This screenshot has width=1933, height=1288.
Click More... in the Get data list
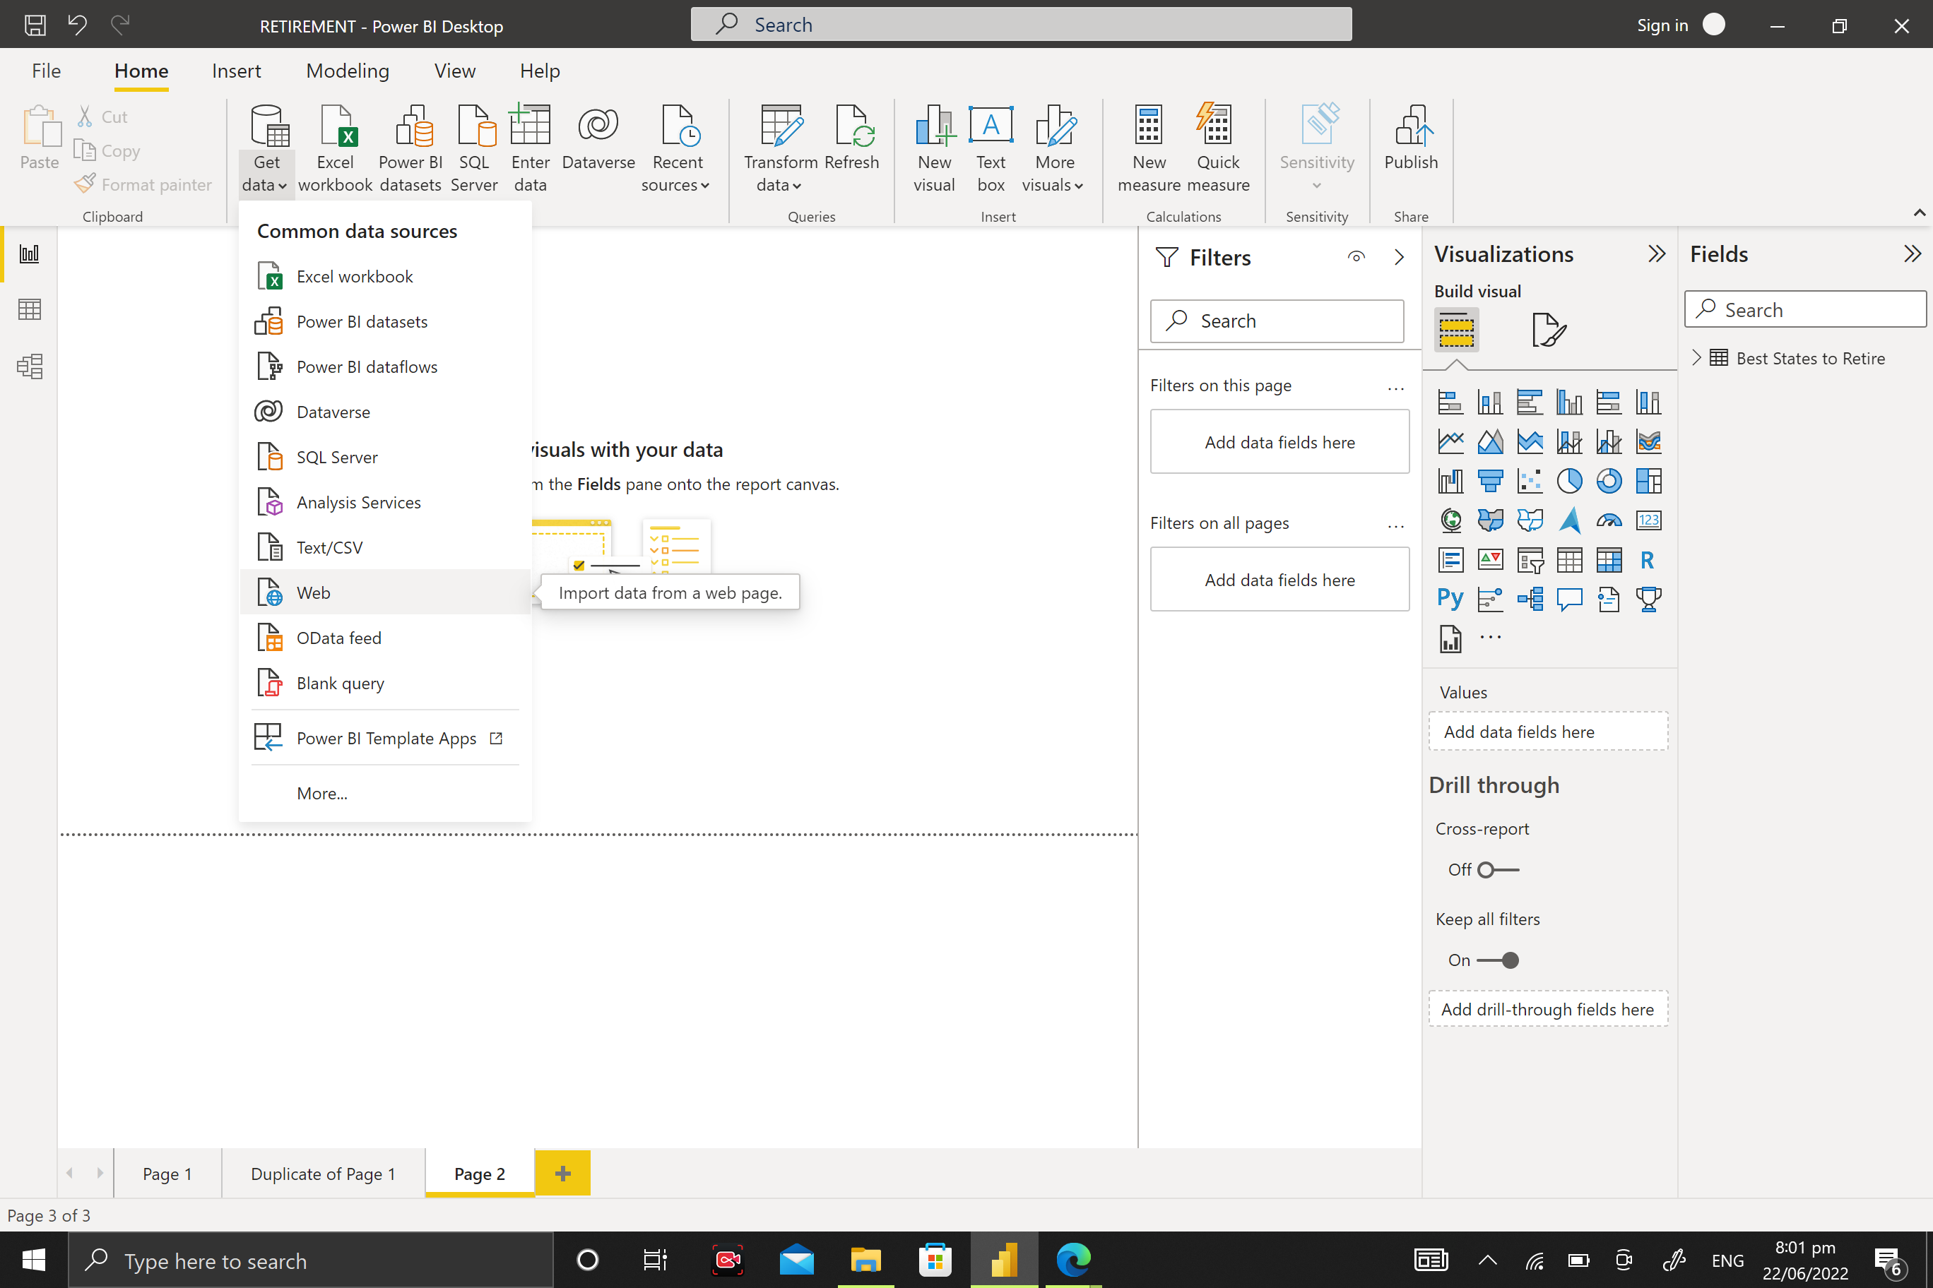[321, 794]
